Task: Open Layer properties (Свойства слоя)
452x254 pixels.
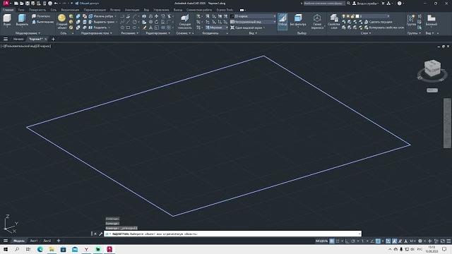Action: click(x=334, y=22)
